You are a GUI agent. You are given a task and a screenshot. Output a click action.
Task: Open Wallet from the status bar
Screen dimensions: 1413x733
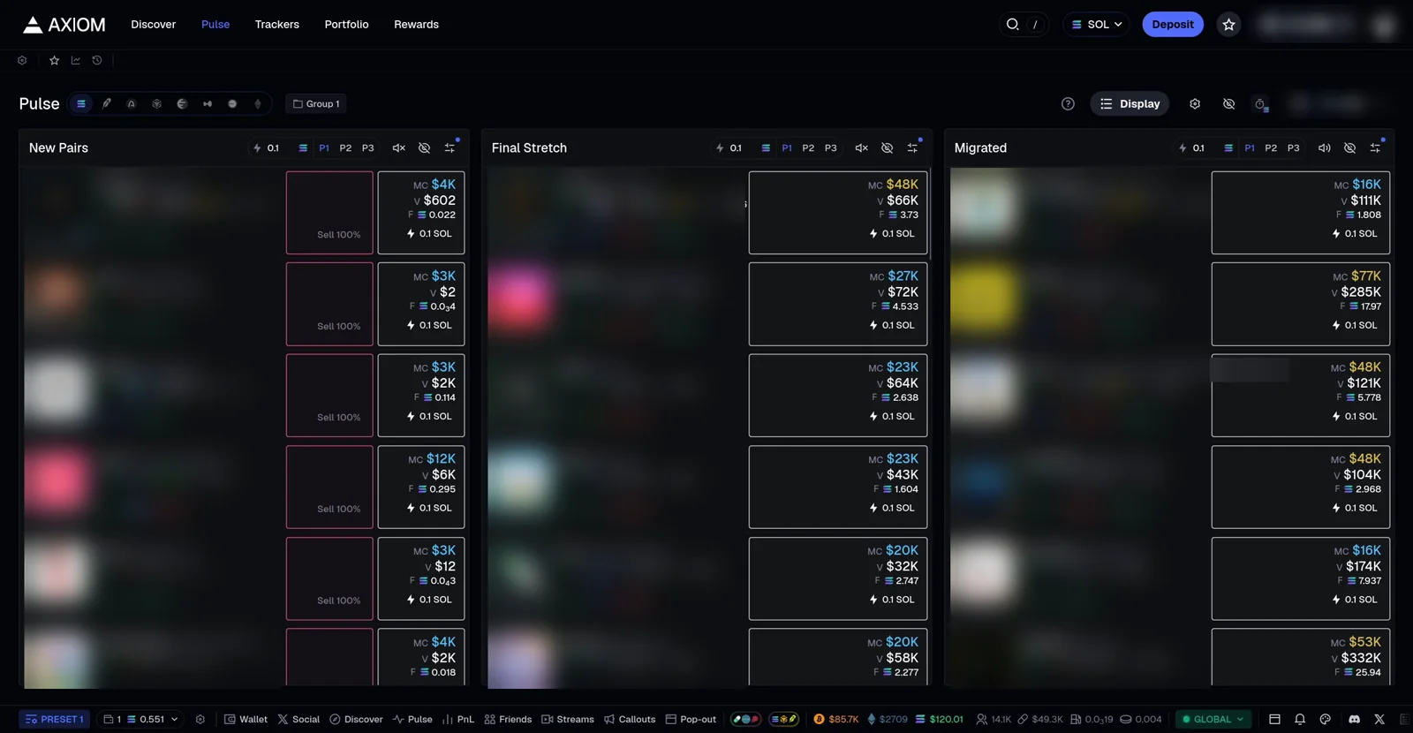[246, 719]
